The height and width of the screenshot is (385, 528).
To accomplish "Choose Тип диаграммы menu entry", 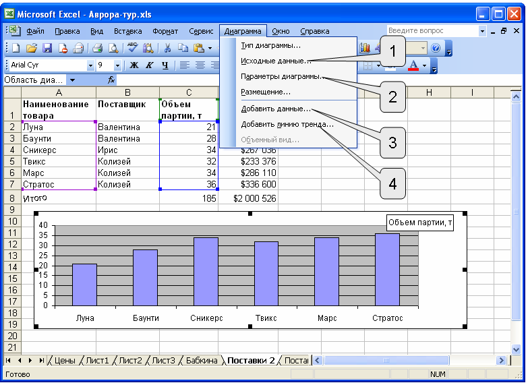I will (x=270, y=45).
